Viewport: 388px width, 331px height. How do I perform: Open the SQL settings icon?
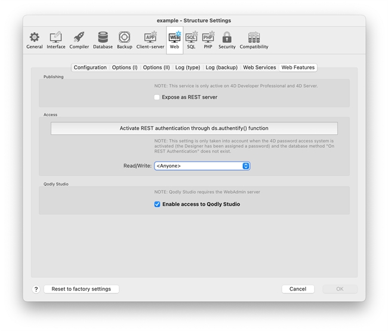coord(191,40)
